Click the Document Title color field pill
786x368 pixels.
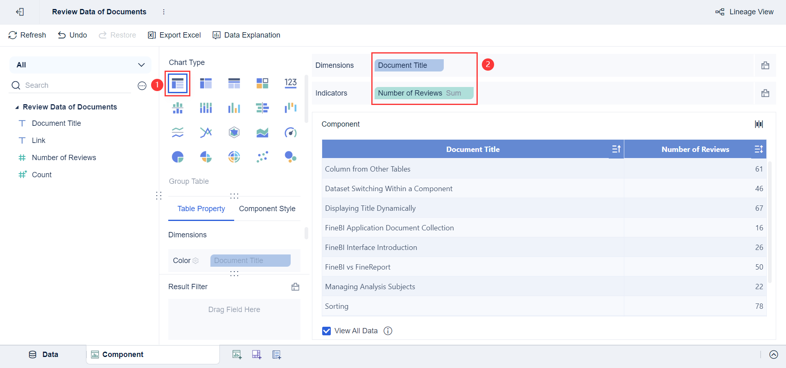[x=250, y=261]
